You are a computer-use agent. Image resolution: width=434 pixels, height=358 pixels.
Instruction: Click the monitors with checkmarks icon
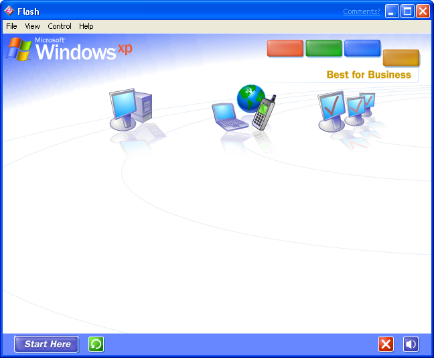click(x=346, y=111)
